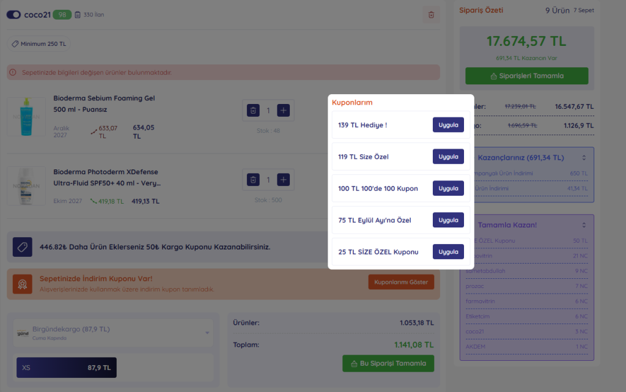The image size is (626, 392).
Task: Click Kuponlarımı Göster button
Action: click(x=401, y=282)
